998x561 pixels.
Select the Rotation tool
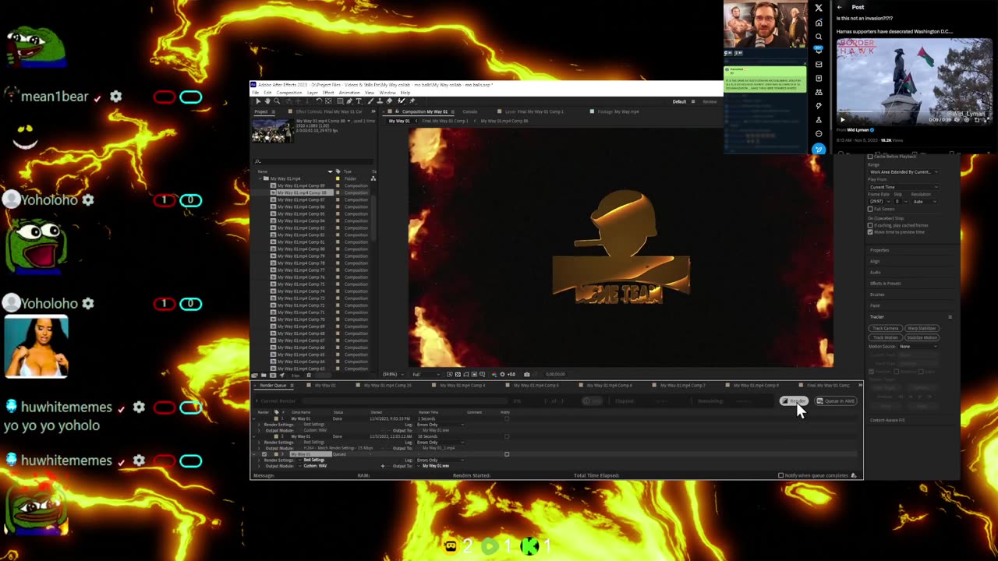coord(319,101)
